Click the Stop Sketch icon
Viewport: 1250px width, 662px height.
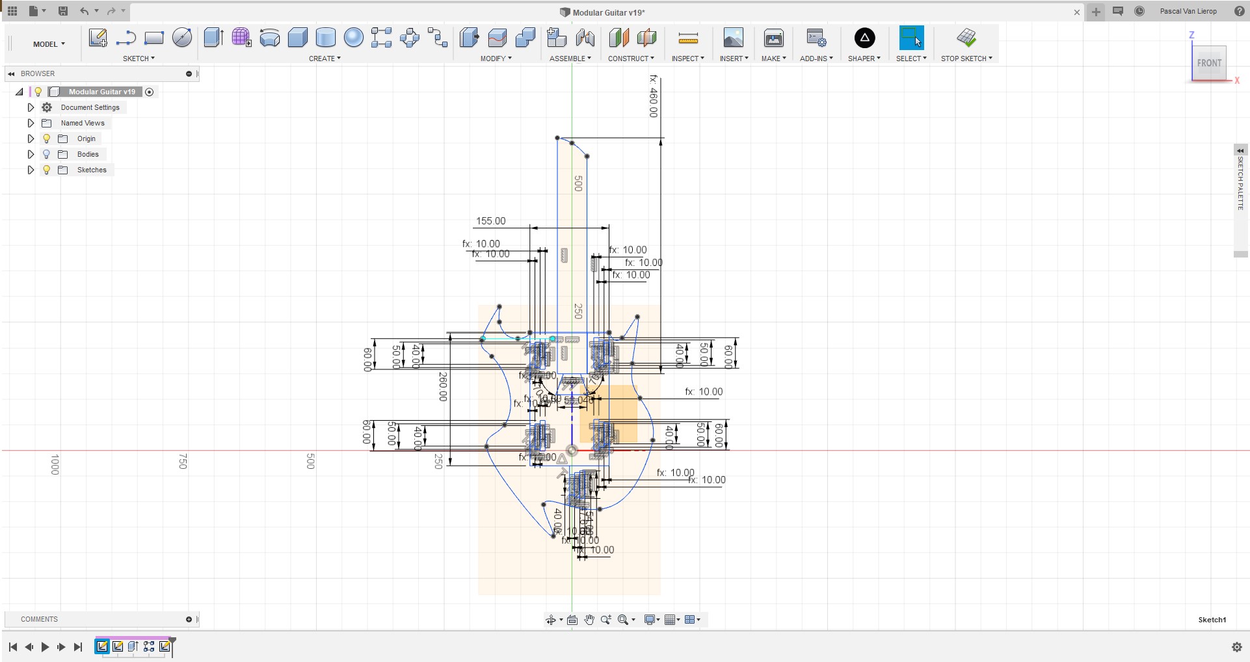[x=966, y=38]
